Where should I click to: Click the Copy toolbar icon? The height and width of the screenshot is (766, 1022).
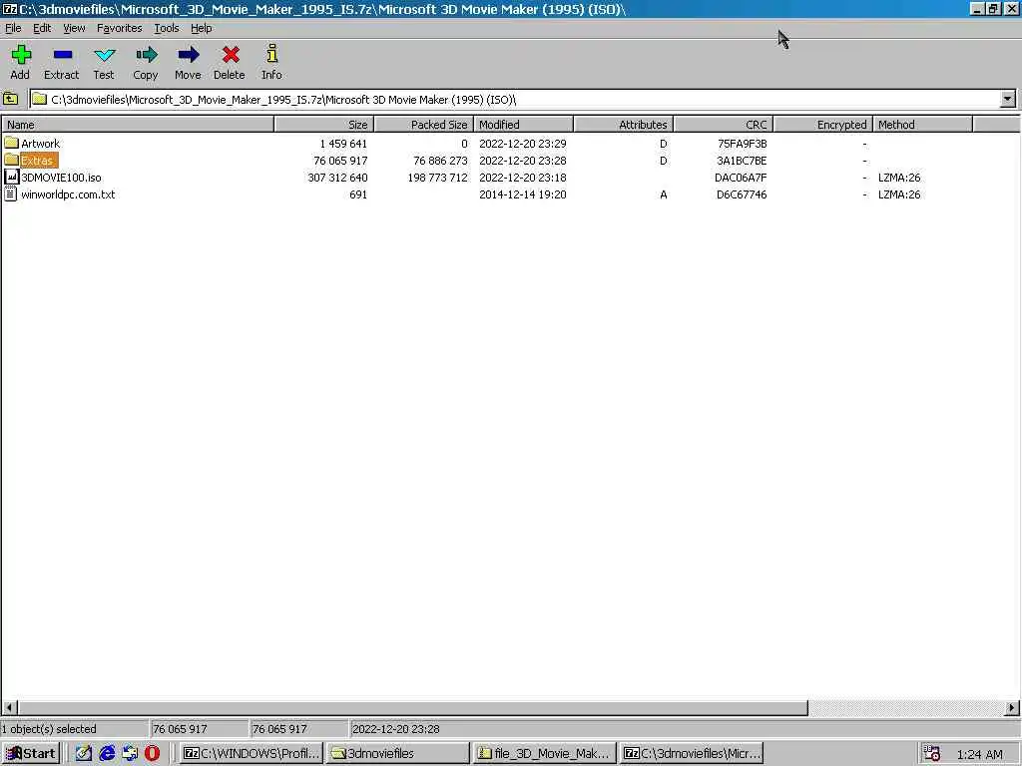point(146,55)
